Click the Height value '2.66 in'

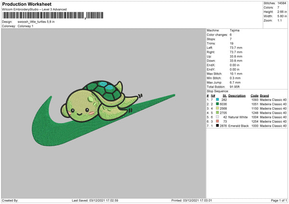pos(282,12)
